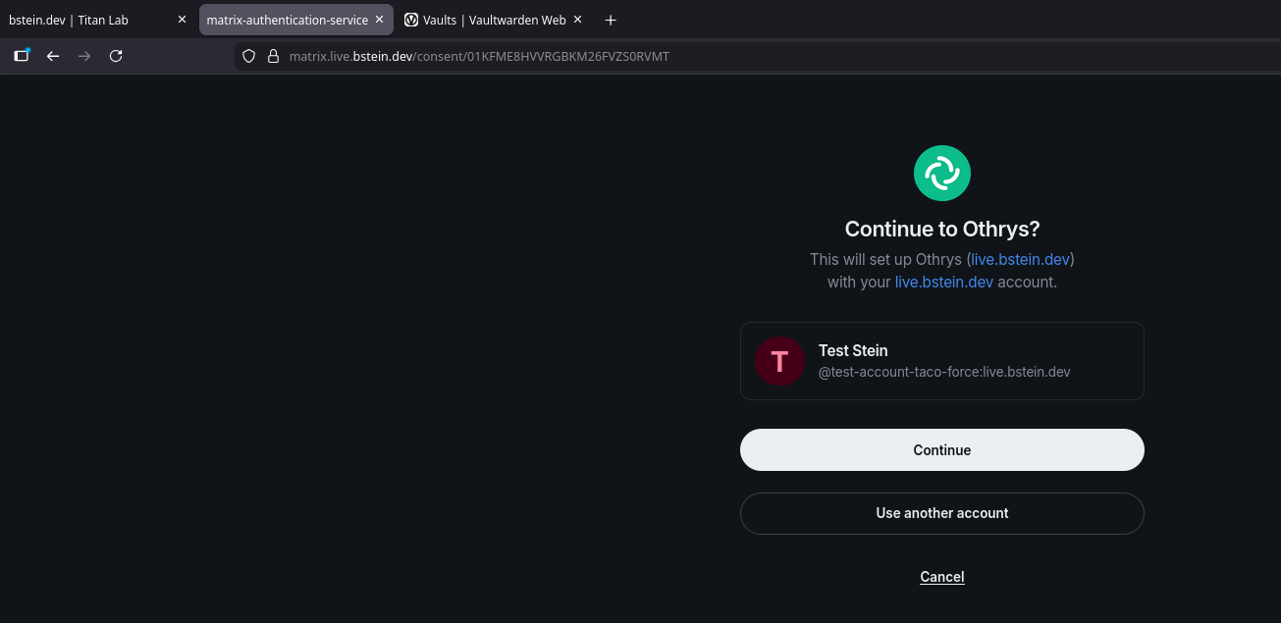Viewport: 1281px width, 623px height.
Task: Close the Vaultwarden Web tab
Action: 577,20
